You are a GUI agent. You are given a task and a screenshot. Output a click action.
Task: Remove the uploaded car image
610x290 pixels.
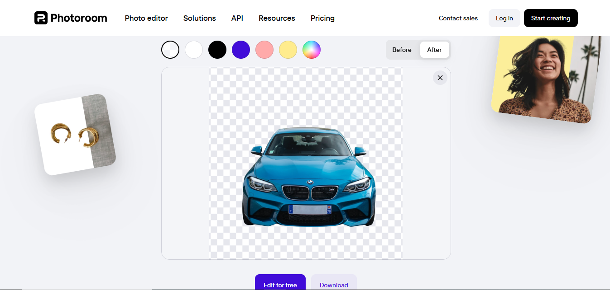tap(440, 78)
